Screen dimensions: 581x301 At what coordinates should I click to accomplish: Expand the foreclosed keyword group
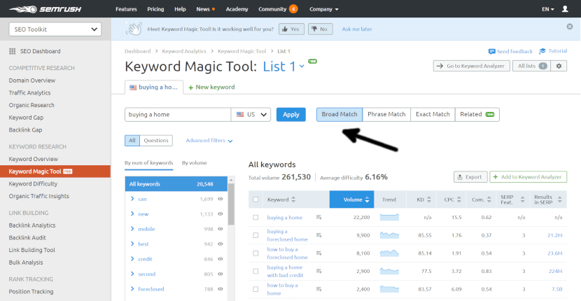[x=132, y=289]
